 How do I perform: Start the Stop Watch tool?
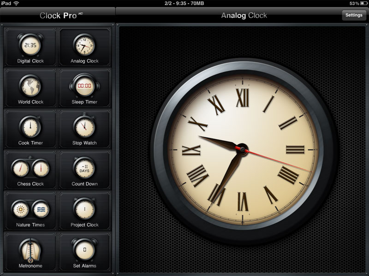click(84, 127)
